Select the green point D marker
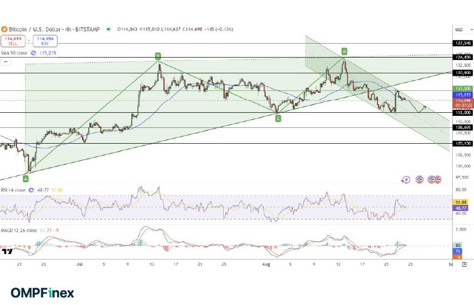Image resolution: width=474 pixels, height=305 pixels. 344,52
